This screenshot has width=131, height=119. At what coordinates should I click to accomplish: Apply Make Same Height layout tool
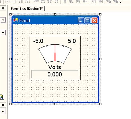click(x=14, y=2)
